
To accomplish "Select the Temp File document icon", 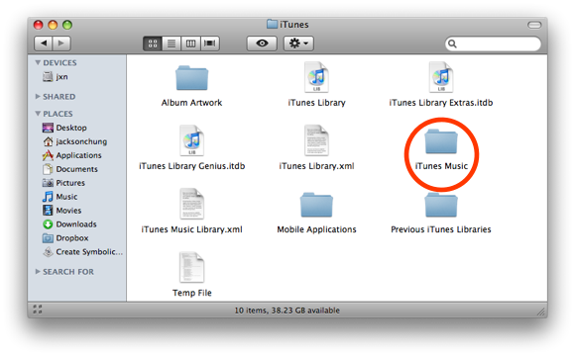I will tap(191, 267).
